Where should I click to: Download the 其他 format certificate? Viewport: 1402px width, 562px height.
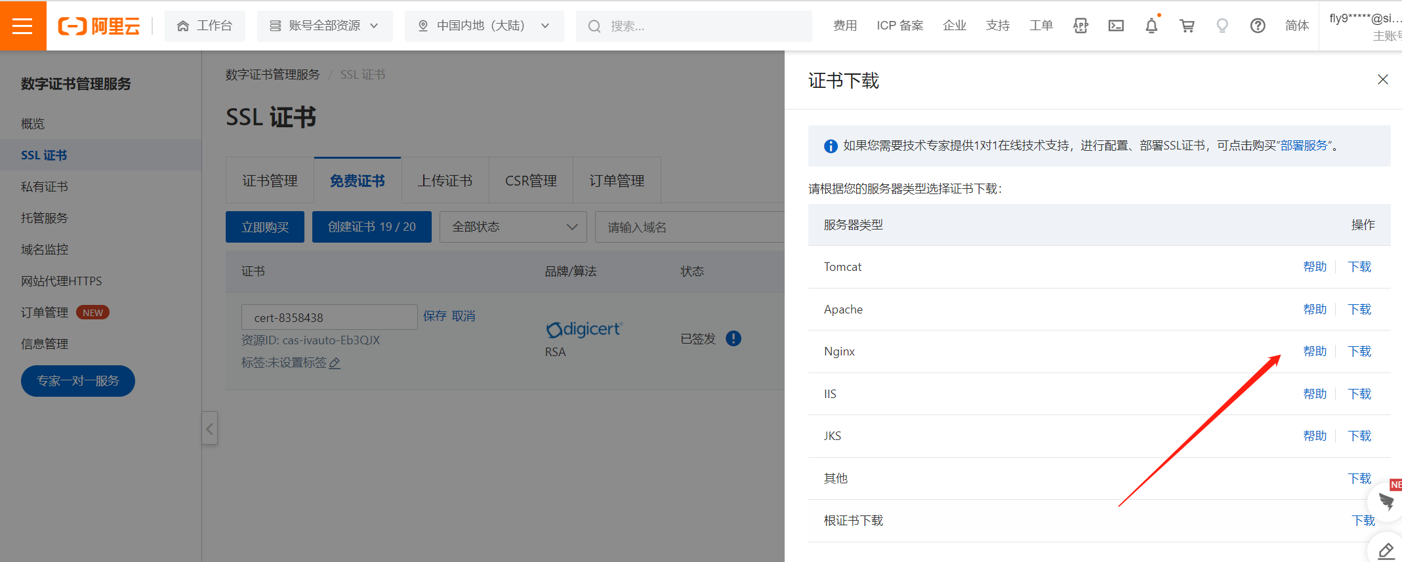(1360, 479)
